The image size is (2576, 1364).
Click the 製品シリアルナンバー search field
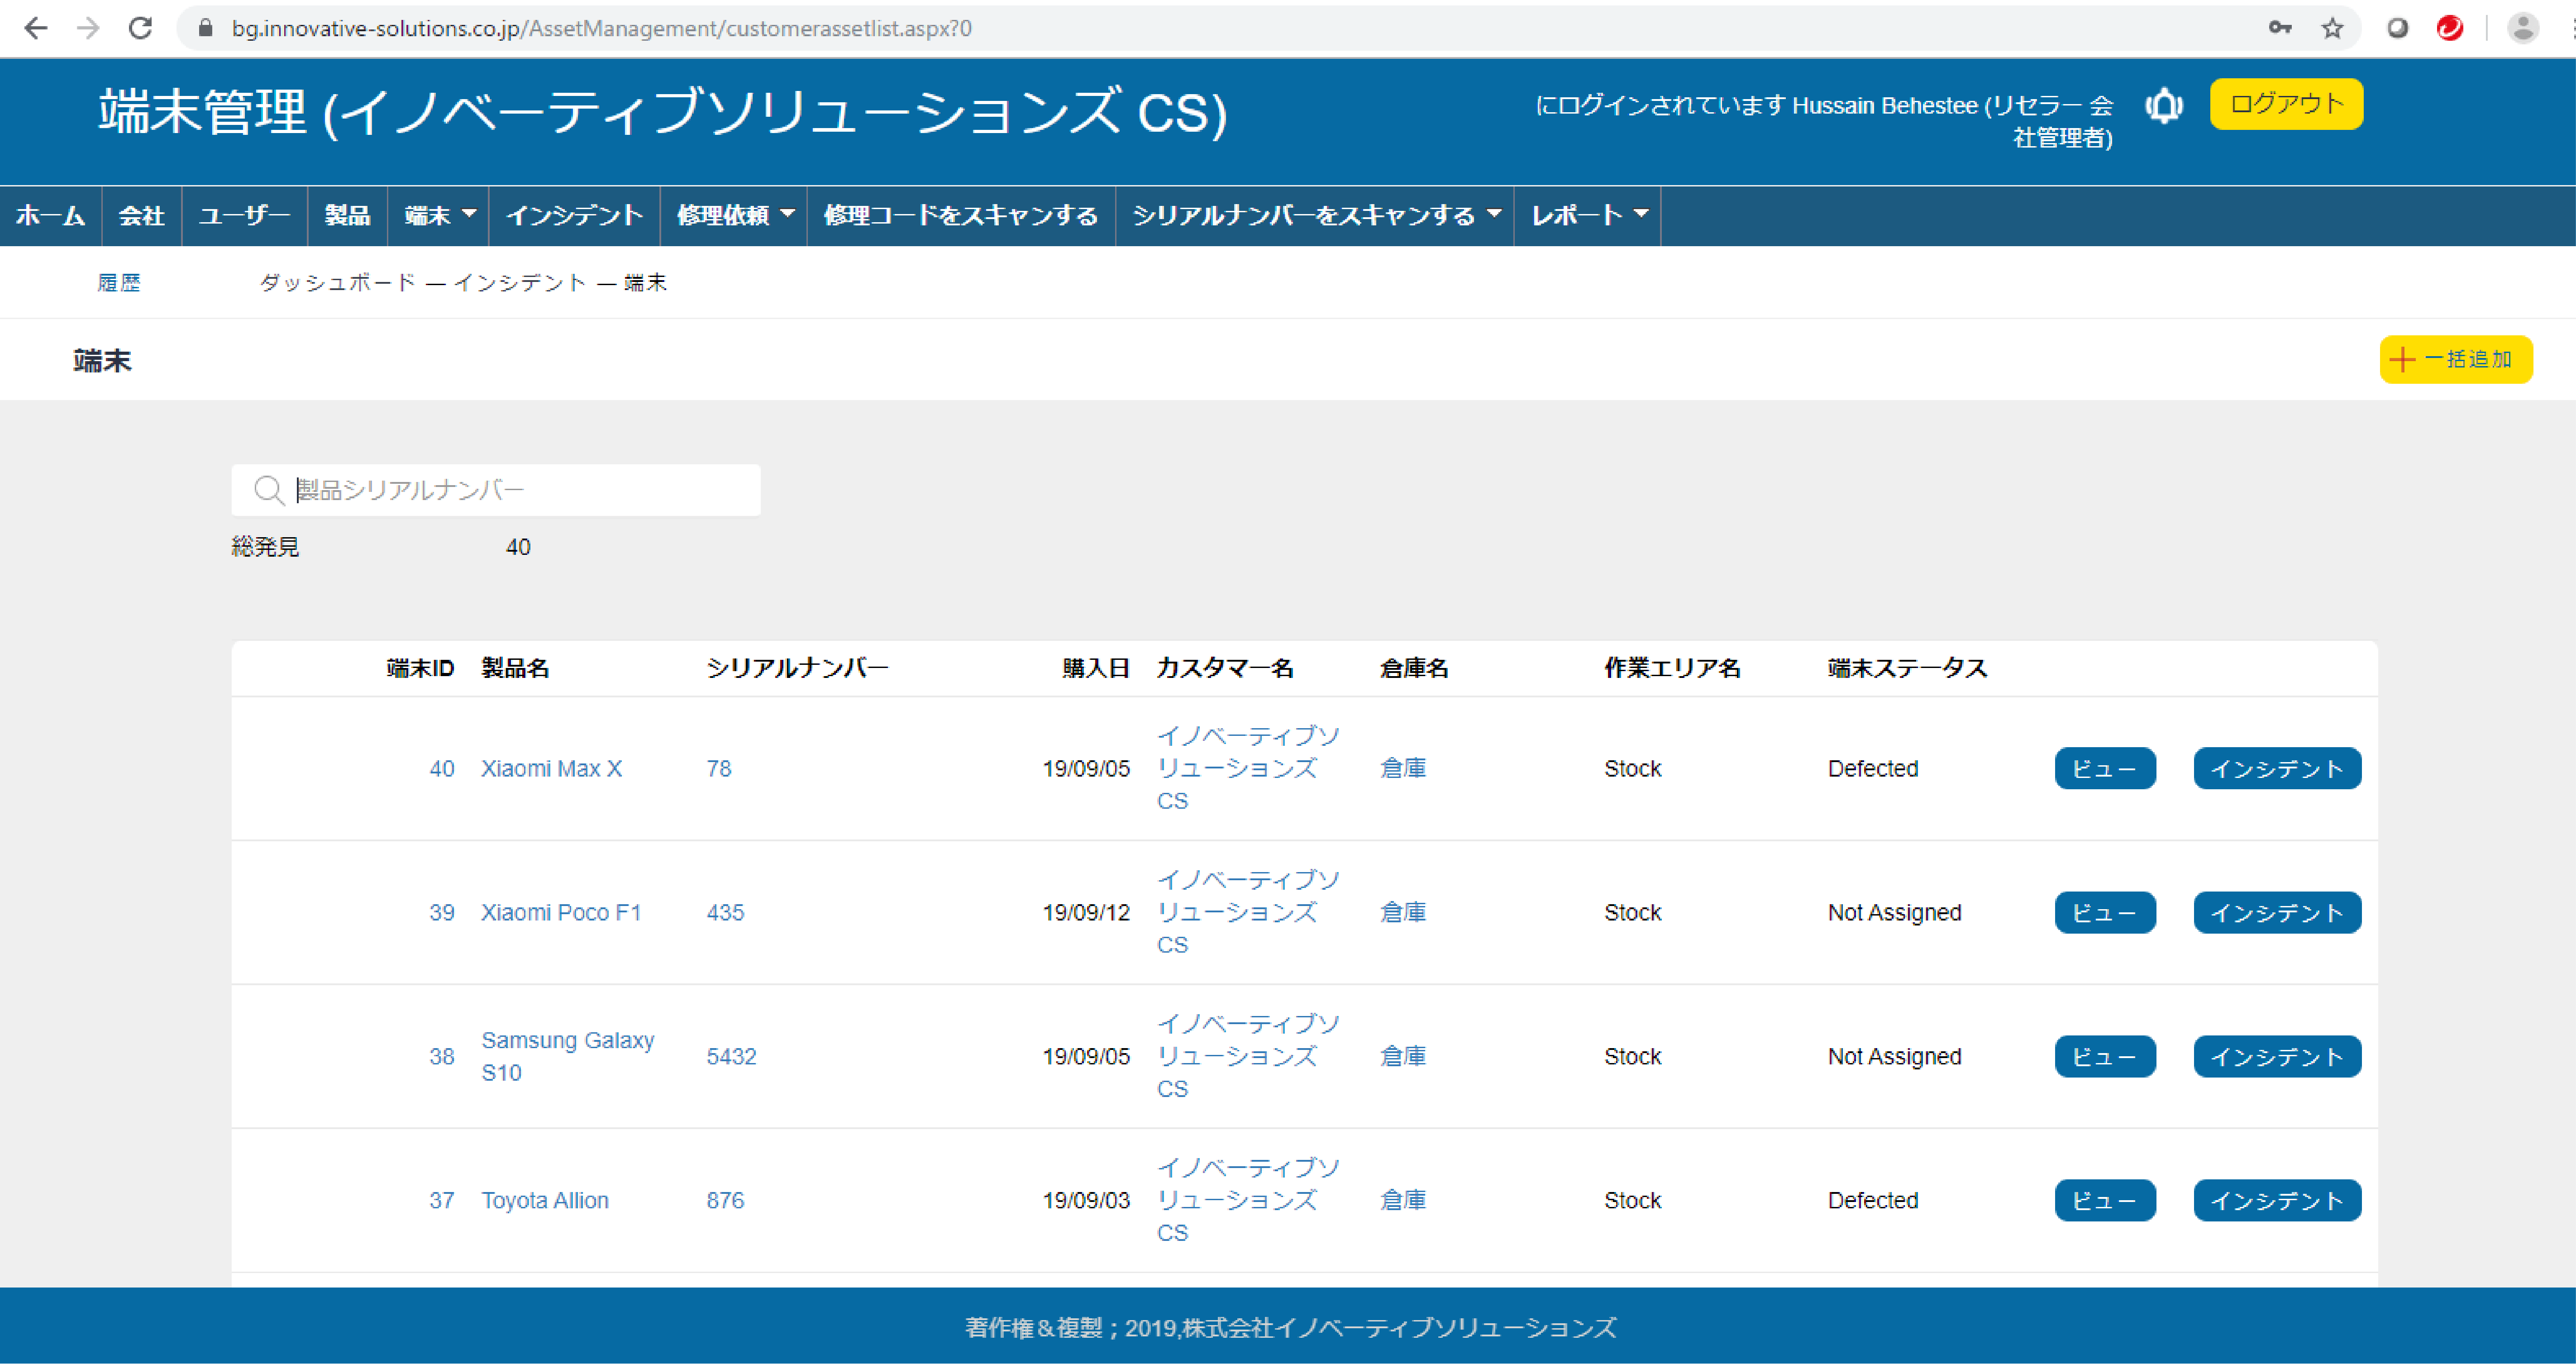pos(496,490)
